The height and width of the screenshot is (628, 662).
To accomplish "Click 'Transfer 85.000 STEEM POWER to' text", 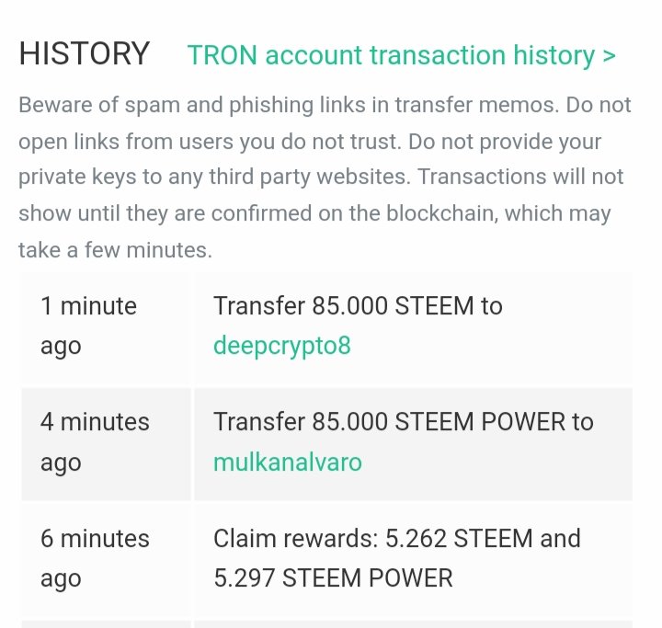I will coord(403,421).
